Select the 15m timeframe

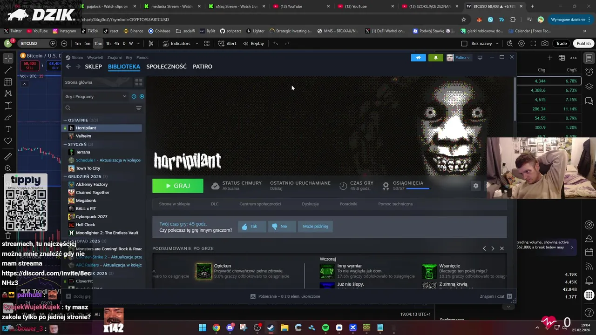98,43
